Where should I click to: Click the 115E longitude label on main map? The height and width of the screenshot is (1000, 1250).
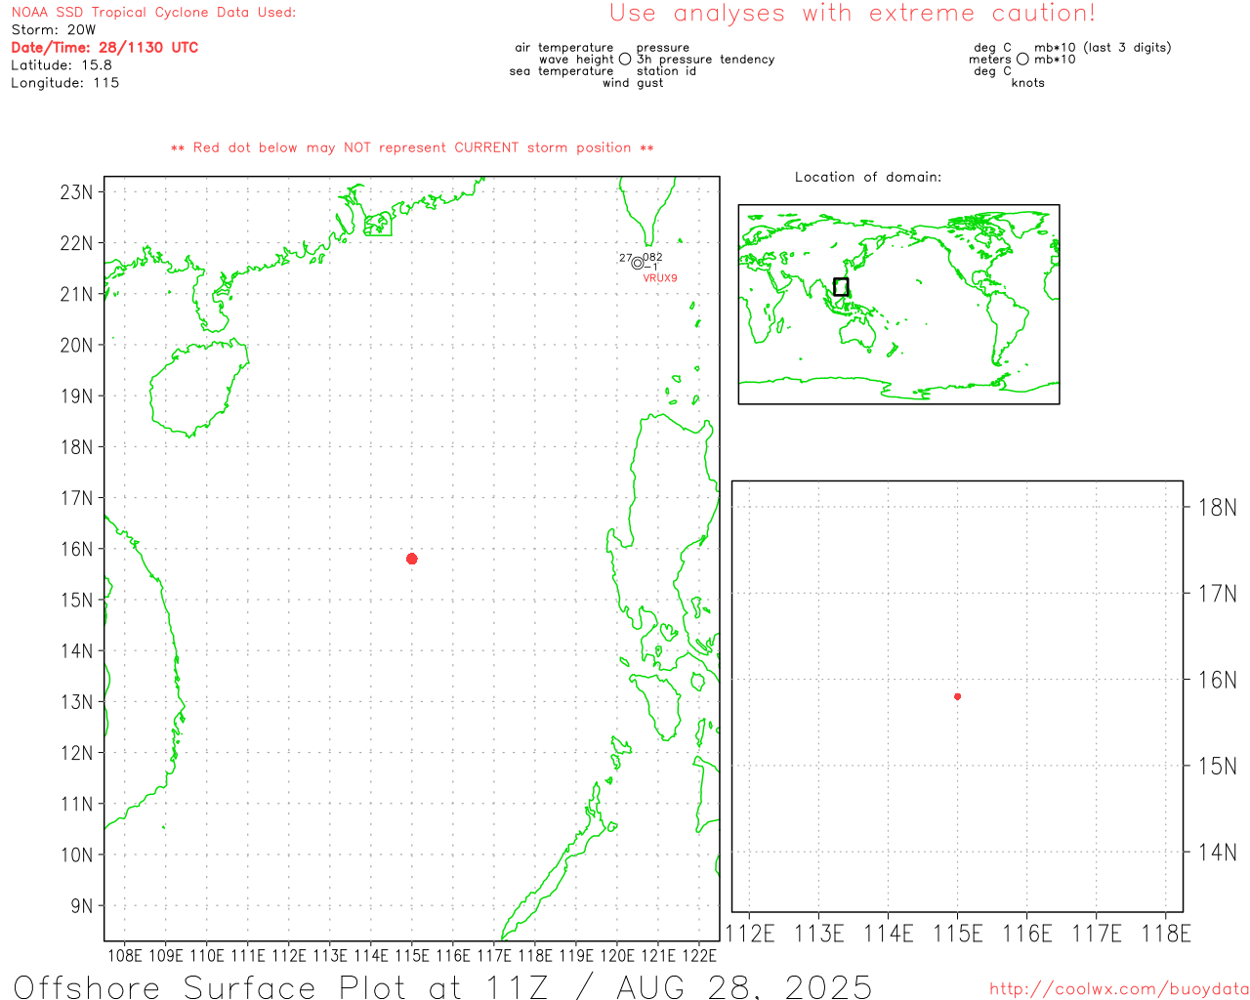pos(411,955)
